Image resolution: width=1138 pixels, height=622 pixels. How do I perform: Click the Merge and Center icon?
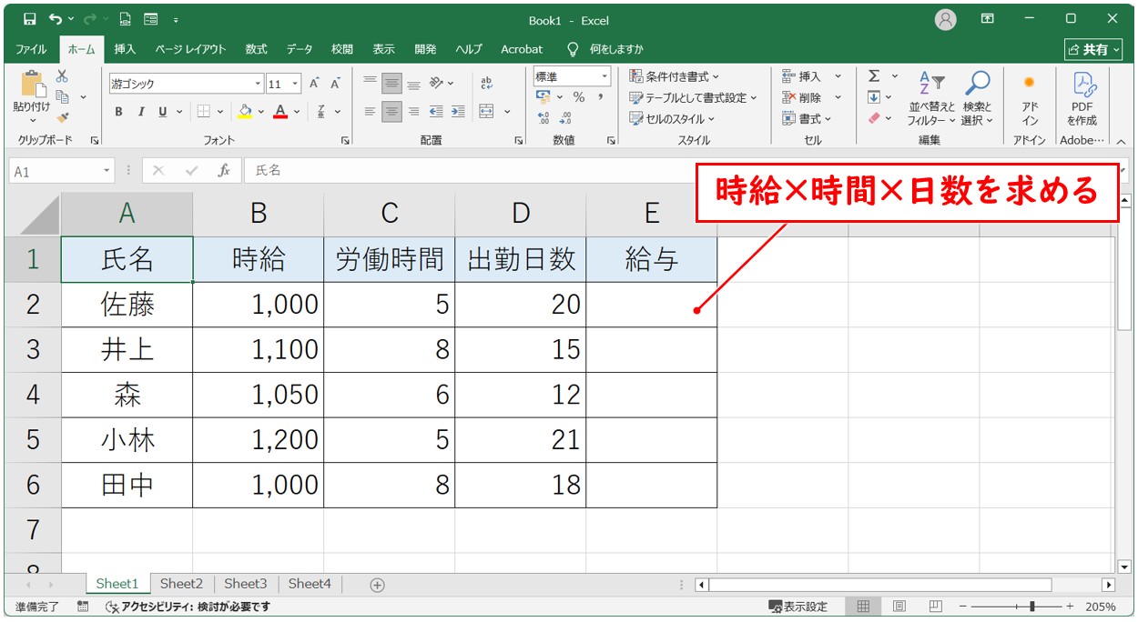486,112
